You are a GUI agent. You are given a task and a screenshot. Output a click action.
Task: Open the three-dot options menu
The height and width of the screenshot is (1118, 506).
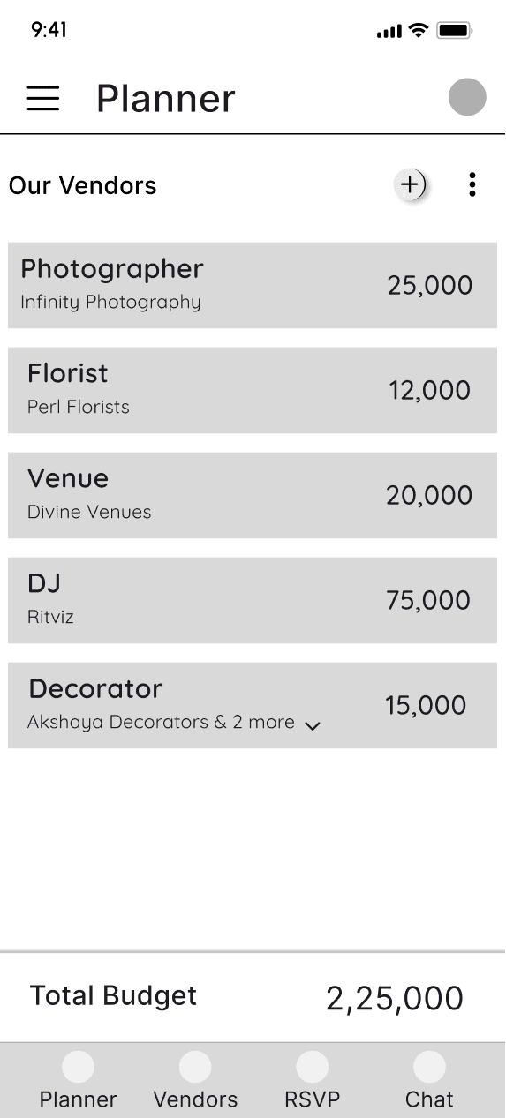pyautogui.click(x=472, y=184)
